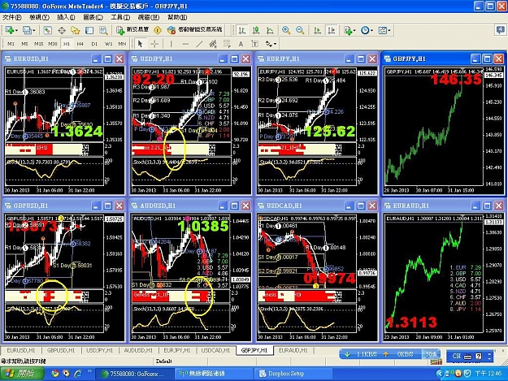Screen dimensions: 508x381
Task: Toggle Chart Shift icon
Action: (331, 30)
